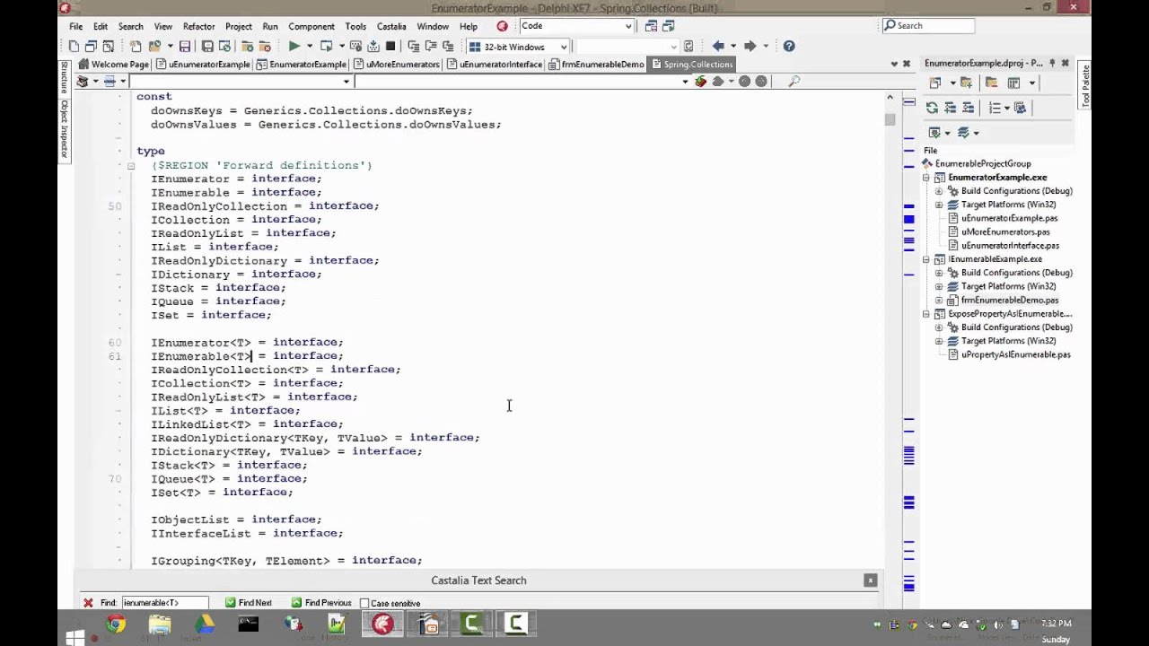Switch to the Welcome Page tab

114,65
